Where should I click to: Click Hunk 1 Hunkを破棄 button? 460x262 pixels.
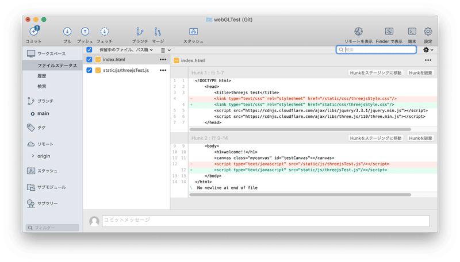421,72
